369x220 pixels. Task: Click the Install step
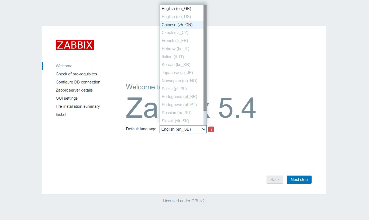(61, 114)
